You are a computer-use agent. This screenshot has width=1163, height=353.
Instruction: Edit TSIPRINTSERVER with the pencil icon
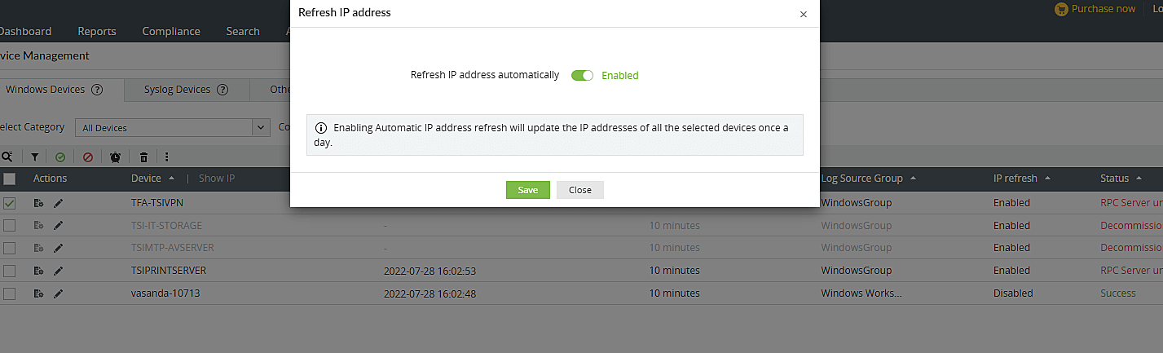(x=58, y=271)
